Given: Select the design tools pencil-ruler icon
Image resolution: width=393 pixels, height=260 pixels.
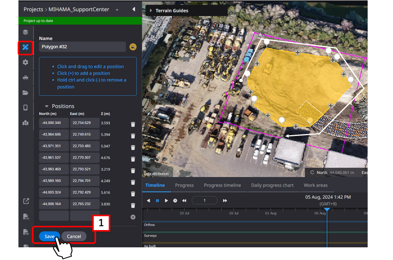Looking at the screenshot, I should pos(25,47).
